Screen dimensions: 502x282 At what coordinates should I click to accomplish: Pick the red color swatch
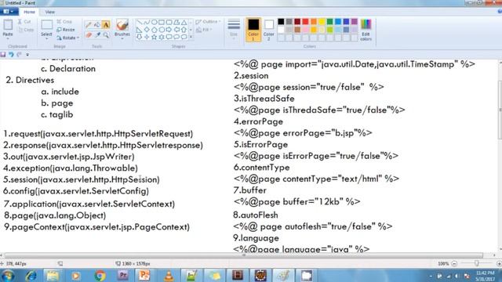(305, 21)
